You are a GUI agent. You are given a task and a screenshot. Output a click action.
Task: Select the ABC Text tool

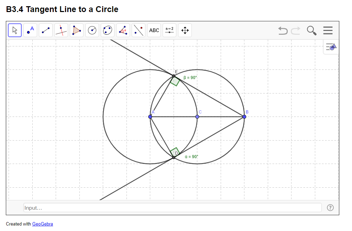point(154,30)
